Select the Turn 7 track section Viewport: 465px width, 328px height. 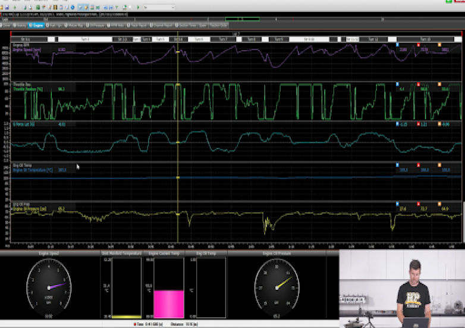coord(223,39)
